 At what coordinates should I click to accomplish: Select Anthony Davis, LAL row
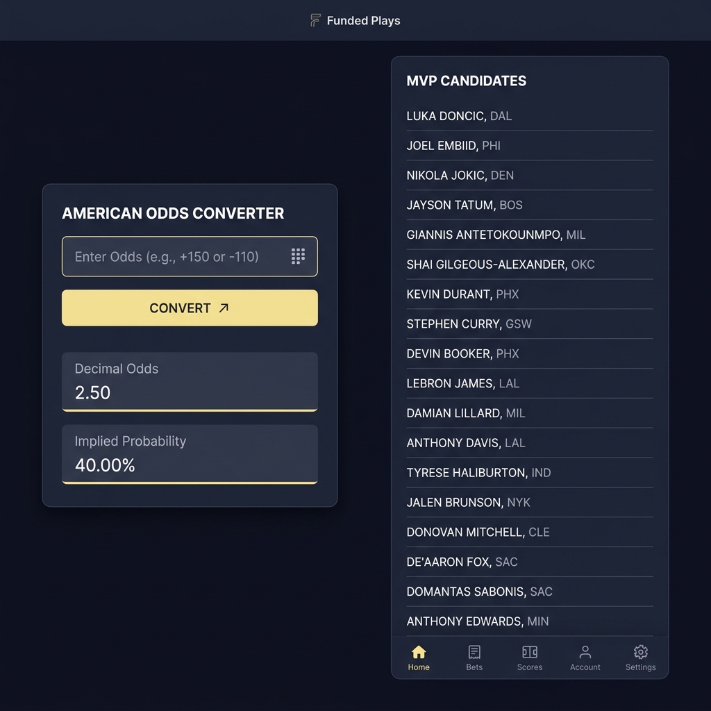pyautogui.click(x=530, y=443)
